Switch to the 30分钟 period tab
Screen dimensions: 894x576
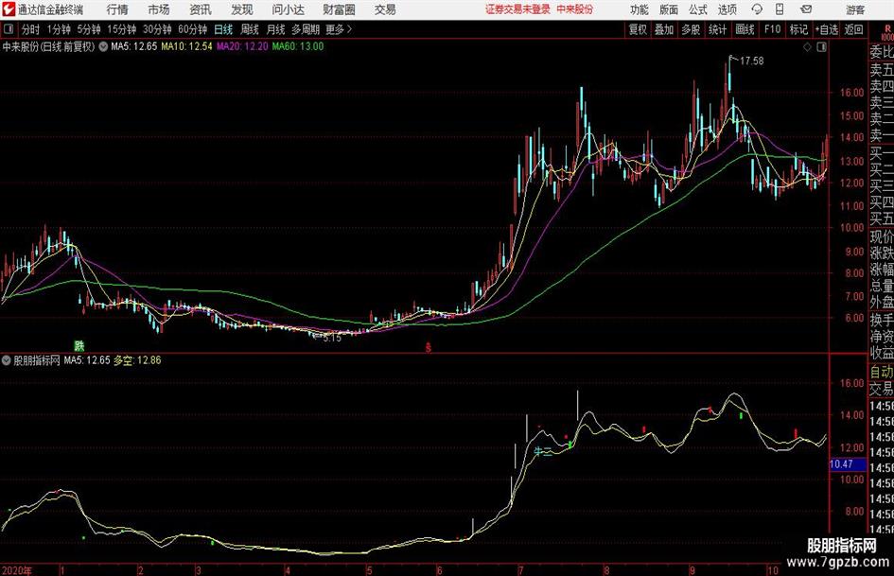(157, 29)
